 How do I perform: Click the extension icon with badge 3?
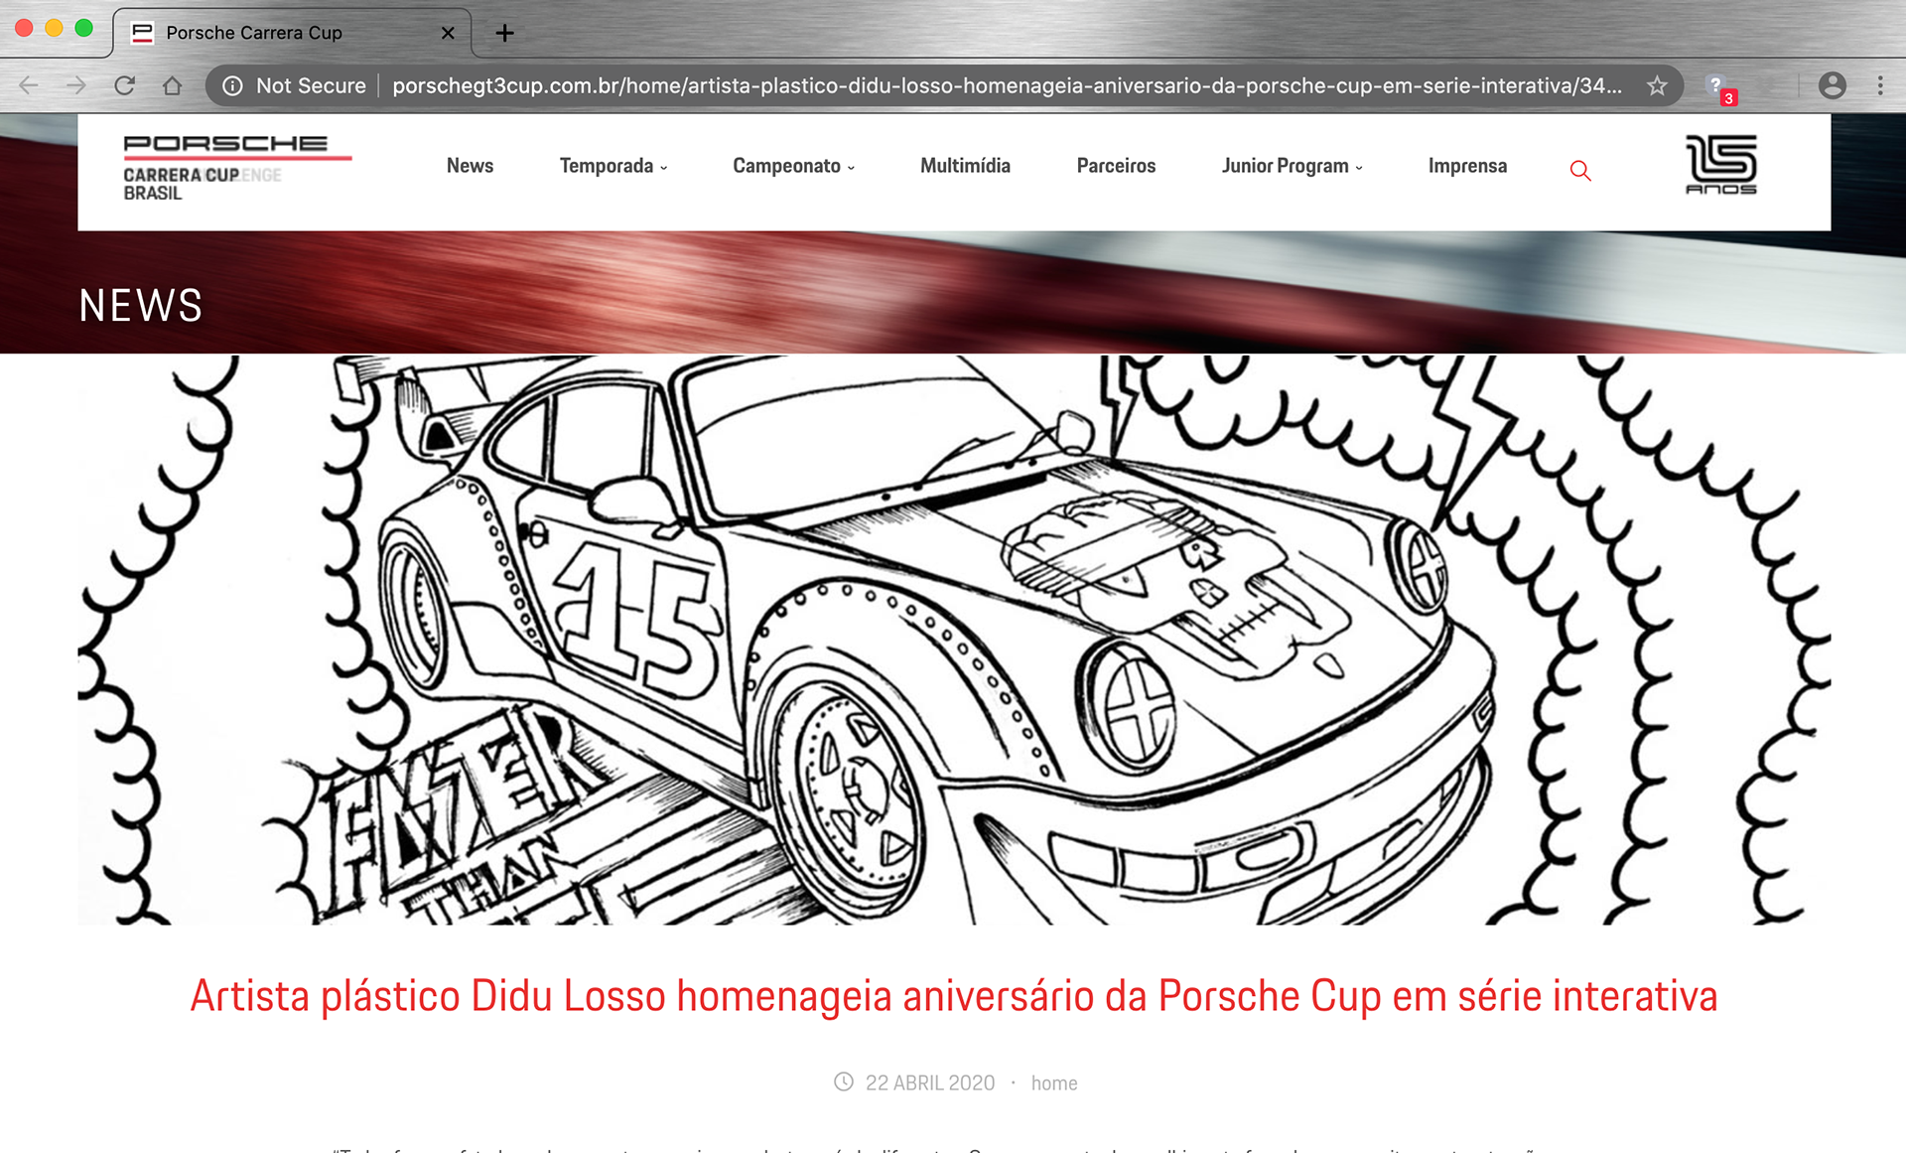coord(1717,85)
